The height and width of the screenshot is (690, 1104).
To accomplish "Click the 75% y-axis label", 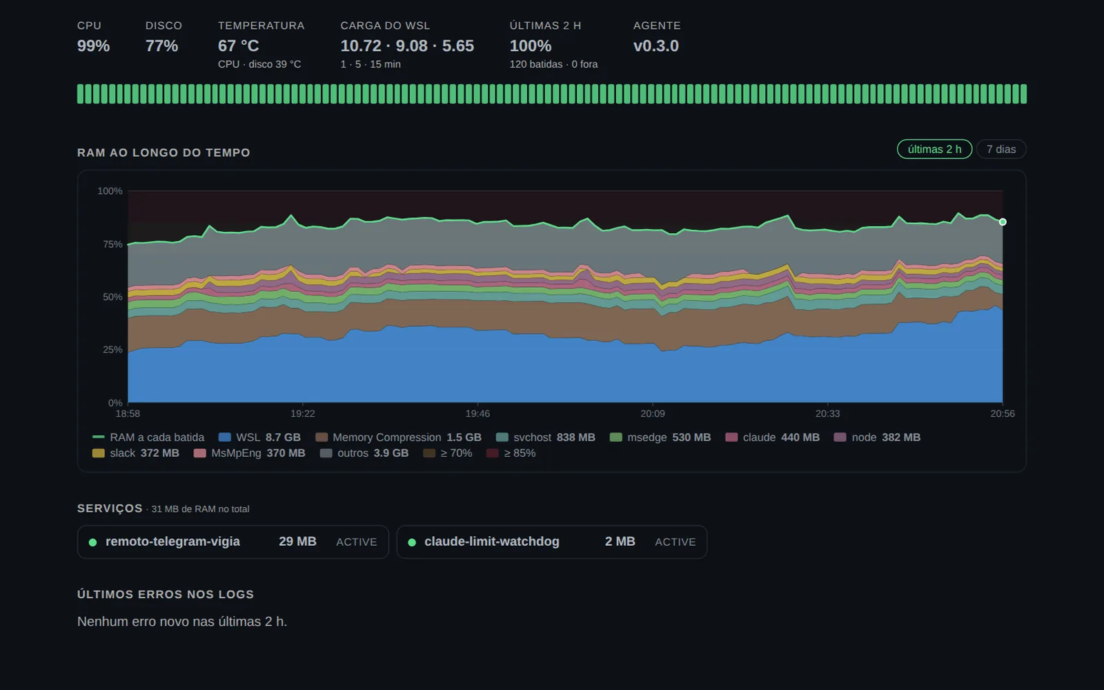I will [112, 244].
